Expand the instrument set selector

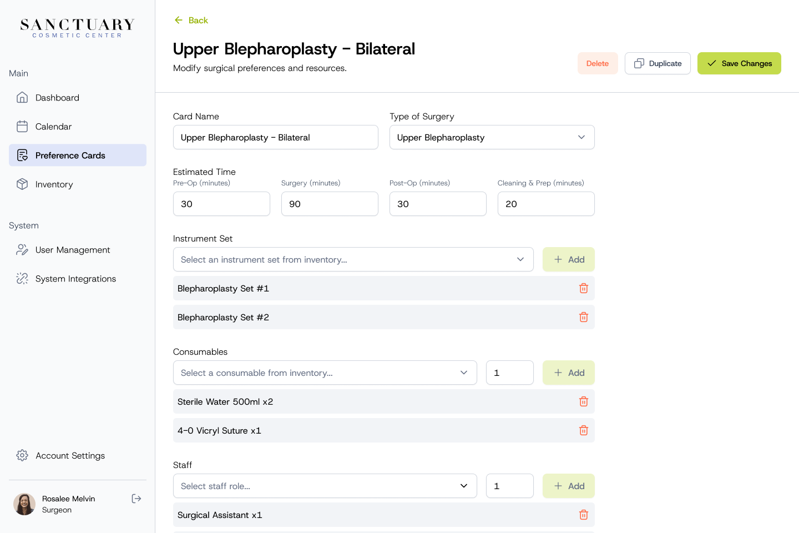point(353,259)
